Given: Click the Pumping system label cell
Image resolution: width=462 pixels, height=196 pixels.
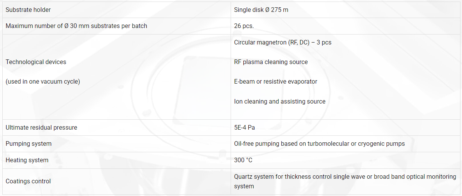Looking at the screenshot, I should coord(117,144).
